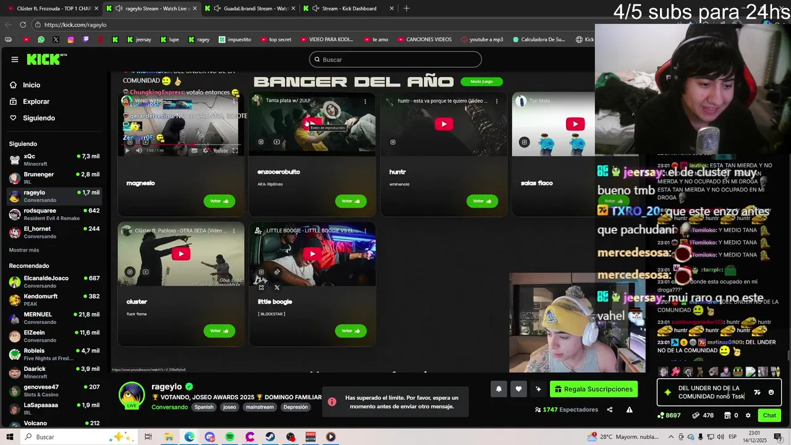This screenshot has width=791, height=445.
Task: Switch to GuadaLibrandi Stream browser tab
Action: (250, 9)
